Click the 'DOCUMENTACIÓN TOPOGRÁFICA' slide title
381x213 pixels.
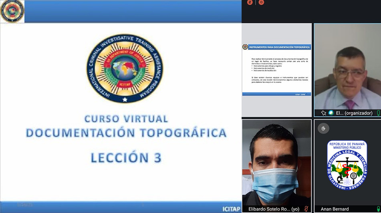tap(126, 133)
